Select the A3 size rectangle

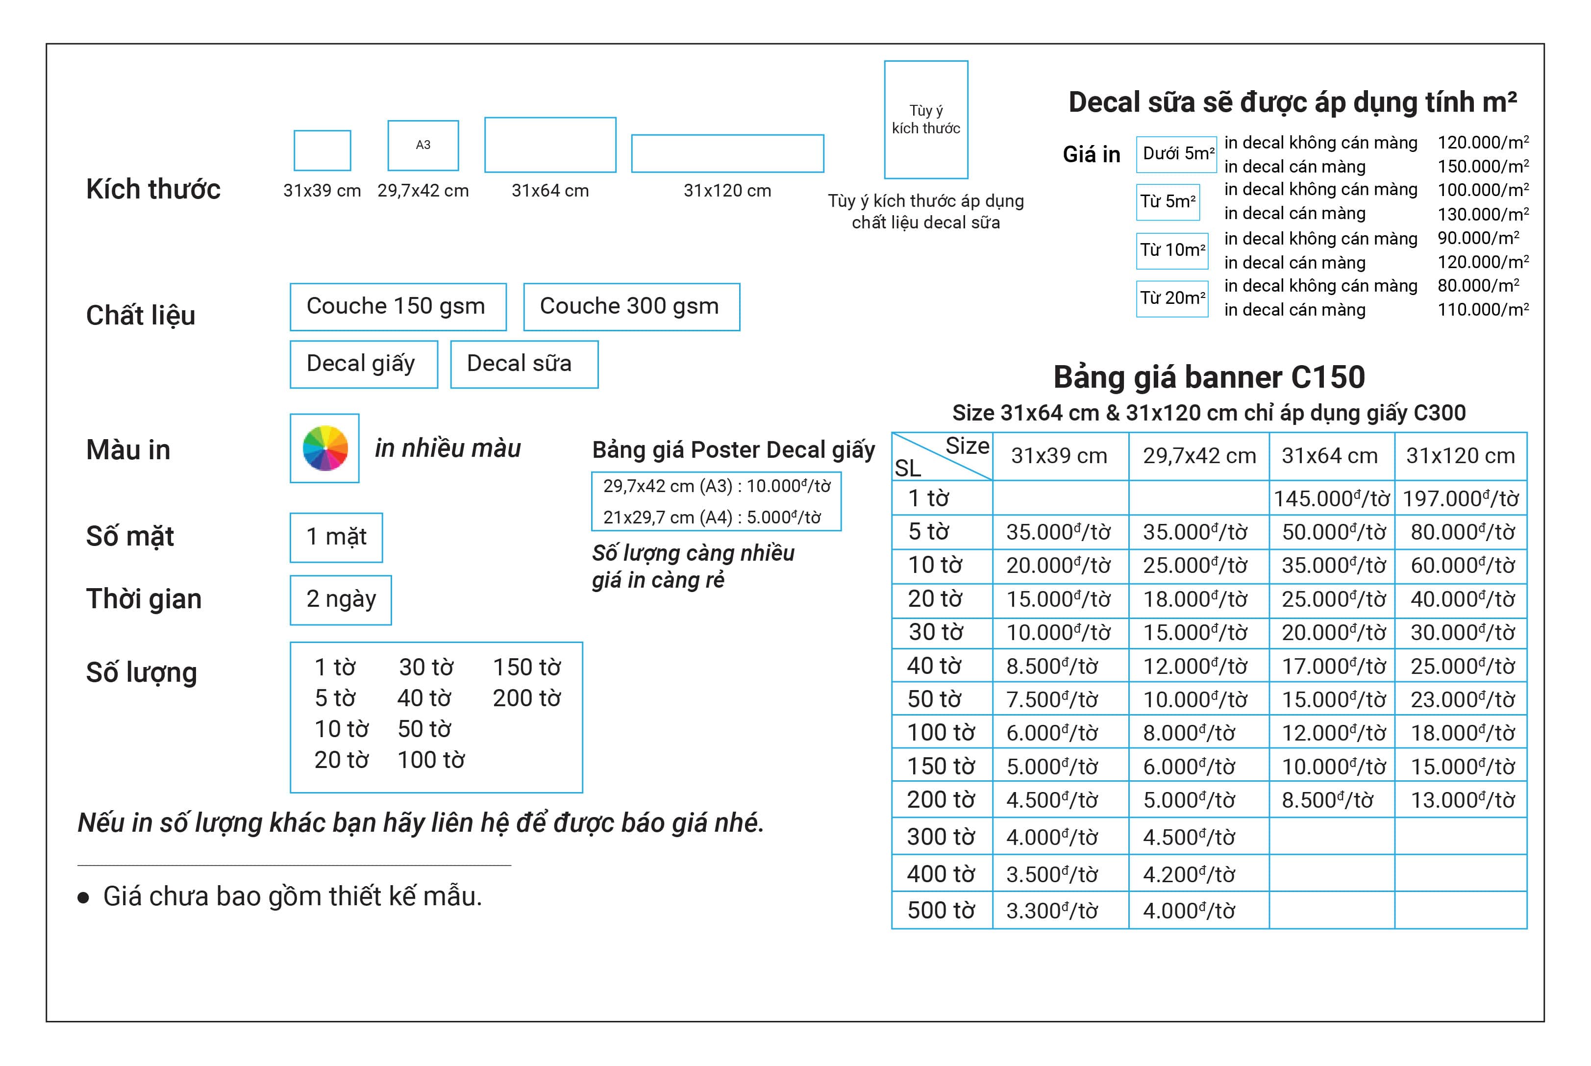click(x=423, y=146)
